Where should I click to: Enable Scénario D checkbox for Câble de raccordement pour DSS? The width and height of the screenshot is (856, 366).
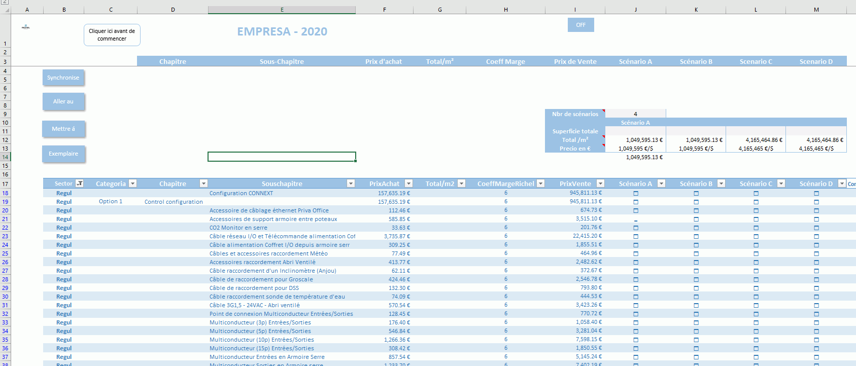point(816,288)
